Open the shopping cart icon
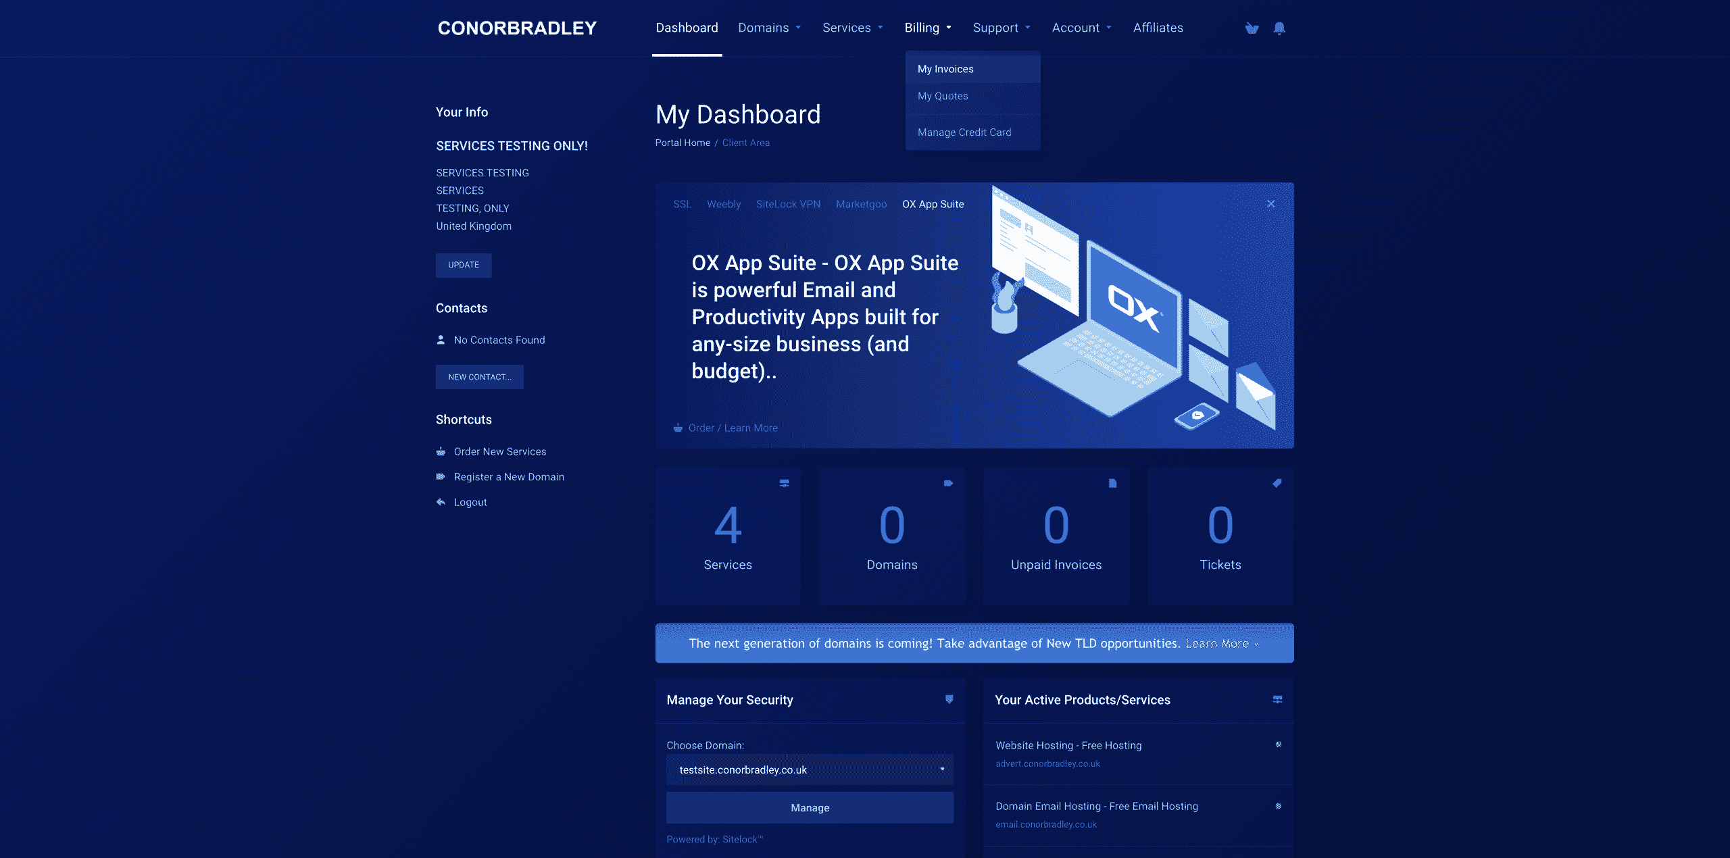The height and width of the screenshot is (858, 1730). (x=1252, y=28)
